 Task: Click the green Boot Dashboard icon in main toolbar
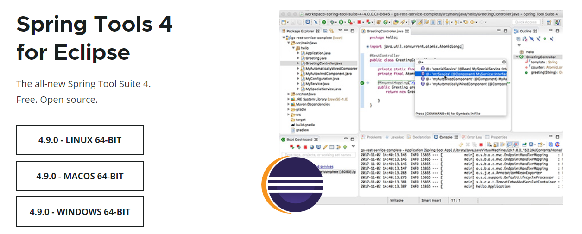(x=324, y=22)
